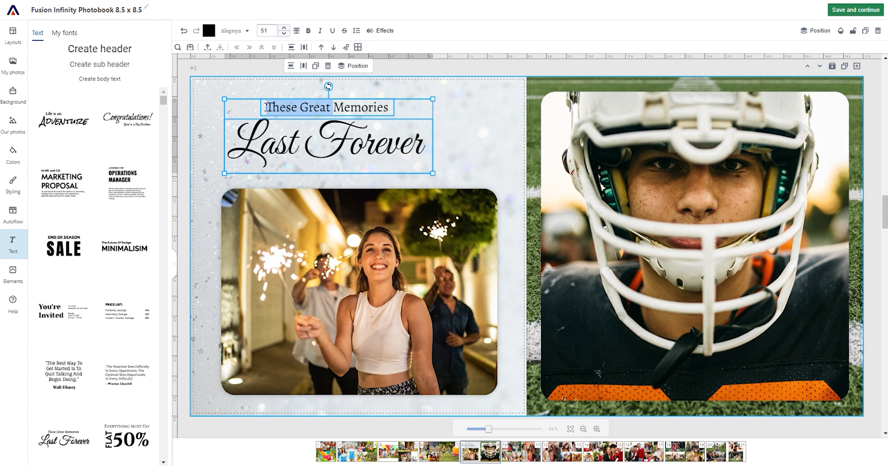
Task: Click the undo arrow
Action: pos(184,31)
